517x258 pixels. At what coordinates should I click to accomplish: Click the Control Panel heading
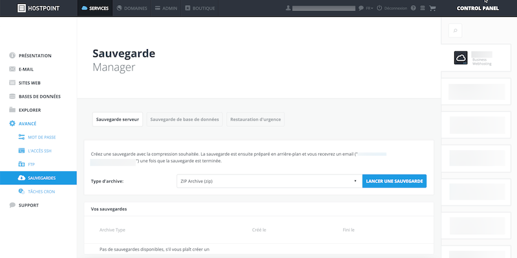[478, 8]
